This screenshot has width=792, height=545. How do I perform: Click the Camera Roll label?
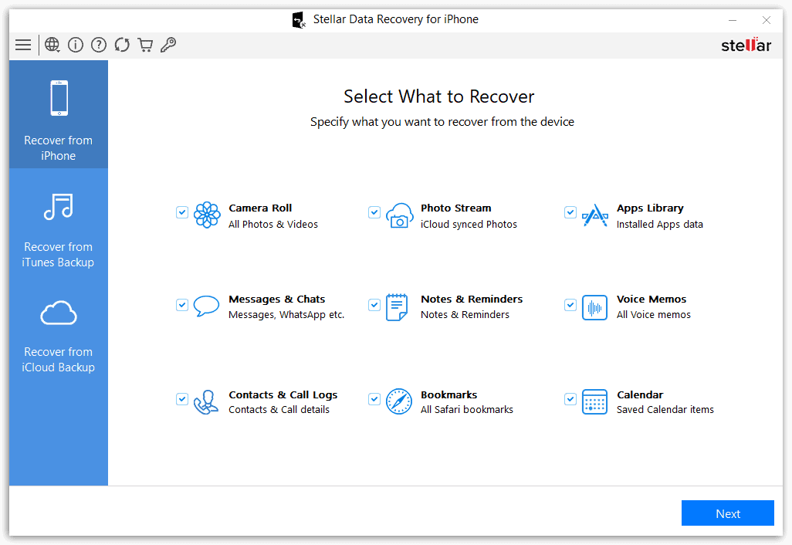(x=260, y=208)
